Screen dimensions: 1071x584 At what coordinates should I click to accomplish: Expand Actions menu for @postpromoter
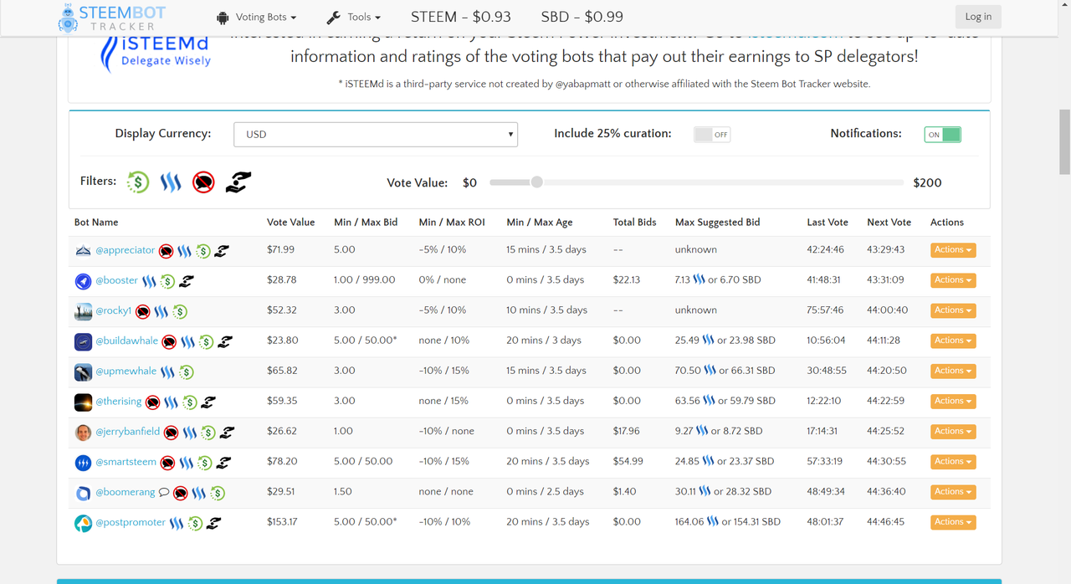click(x=953, y=521)
